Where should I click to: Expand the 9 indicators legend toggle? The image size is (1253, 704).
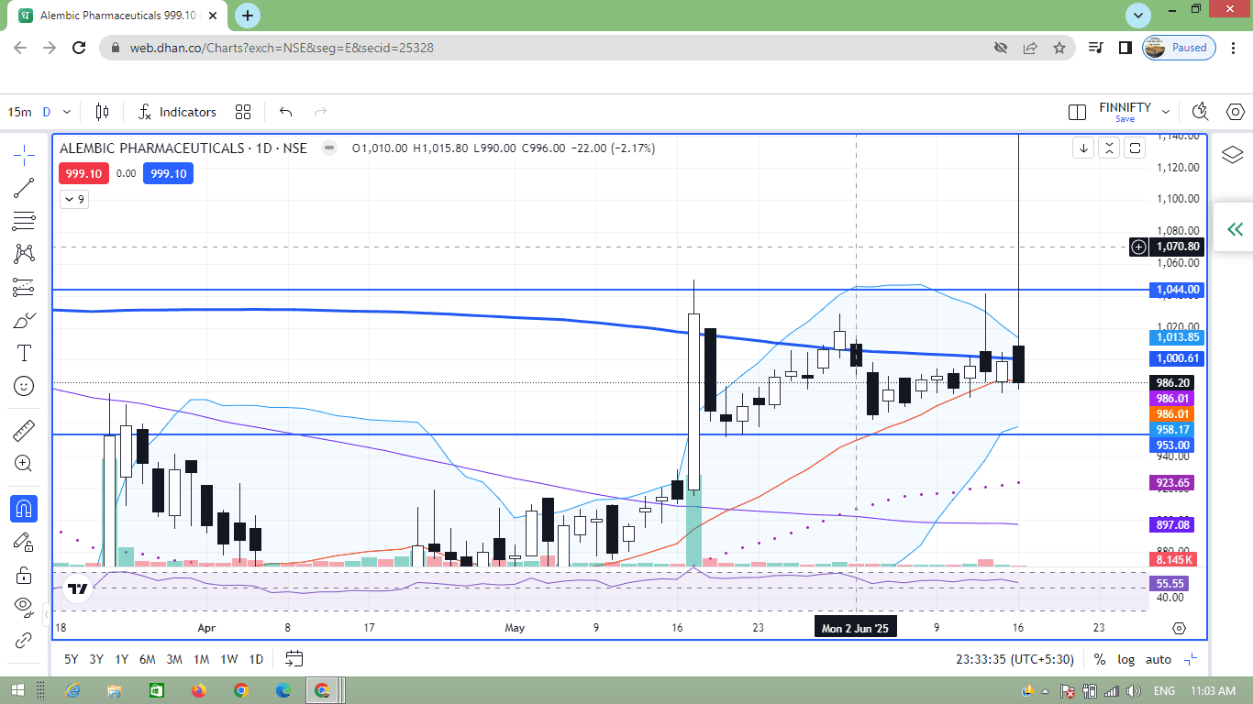click(x=74, y=199)
